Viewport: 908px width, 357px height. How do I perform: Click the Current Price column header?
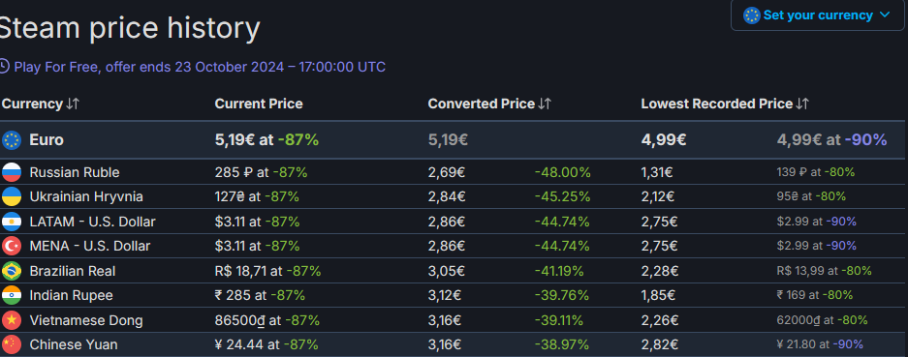tap(259, 104)
